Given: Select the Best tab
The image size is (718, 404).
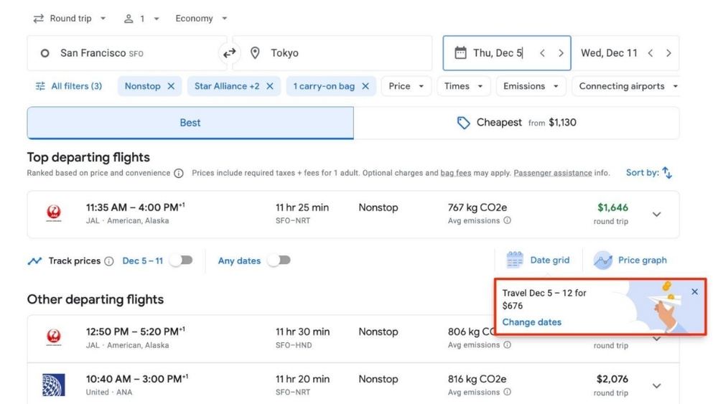Looking at the screenshot, I should (190, 123).
